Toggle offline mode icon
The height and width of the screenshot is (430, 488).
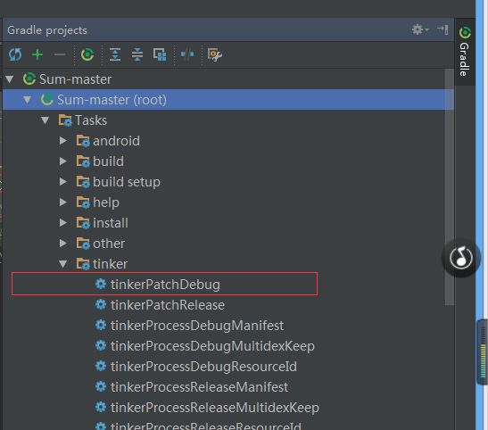point(187,54)
